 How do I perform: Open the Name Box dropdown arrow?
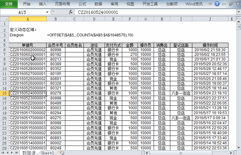pyautogui.click(x=47, y=12)
